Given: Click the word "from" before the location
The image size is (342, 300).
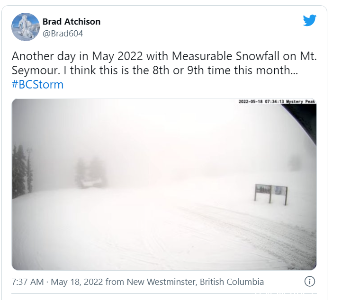Looking at the screenshot, I should [x=115, y=282].
